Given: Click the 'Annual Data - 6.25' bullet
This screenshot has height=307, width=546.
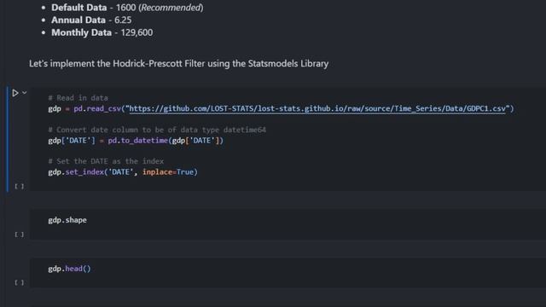Looking at the screenshot, I should [x=91, y=20].
